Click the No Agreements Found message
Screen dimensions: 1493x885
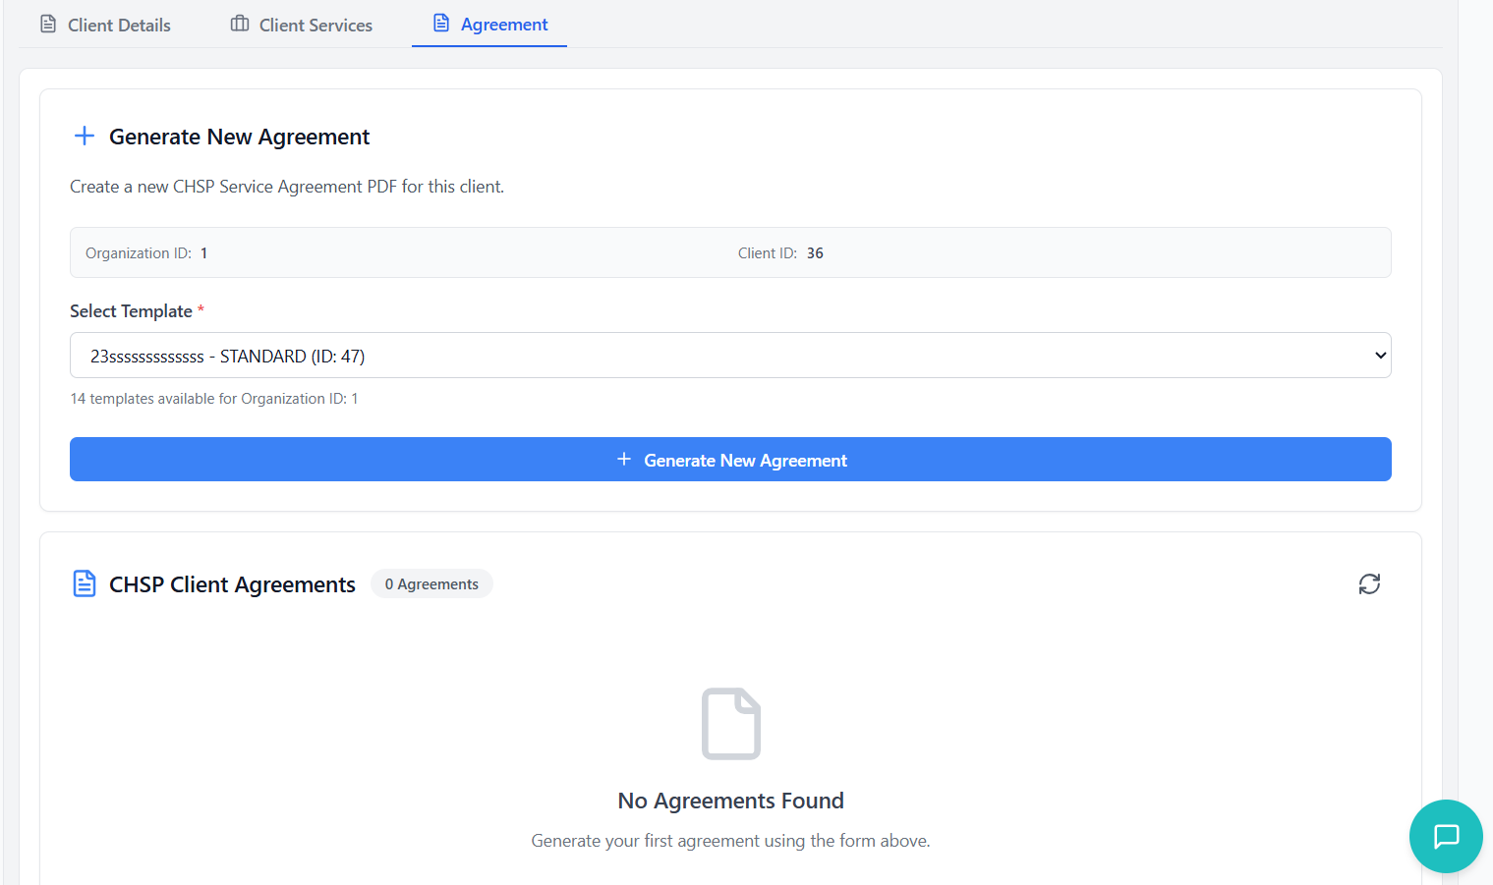[x=730, y=801]
